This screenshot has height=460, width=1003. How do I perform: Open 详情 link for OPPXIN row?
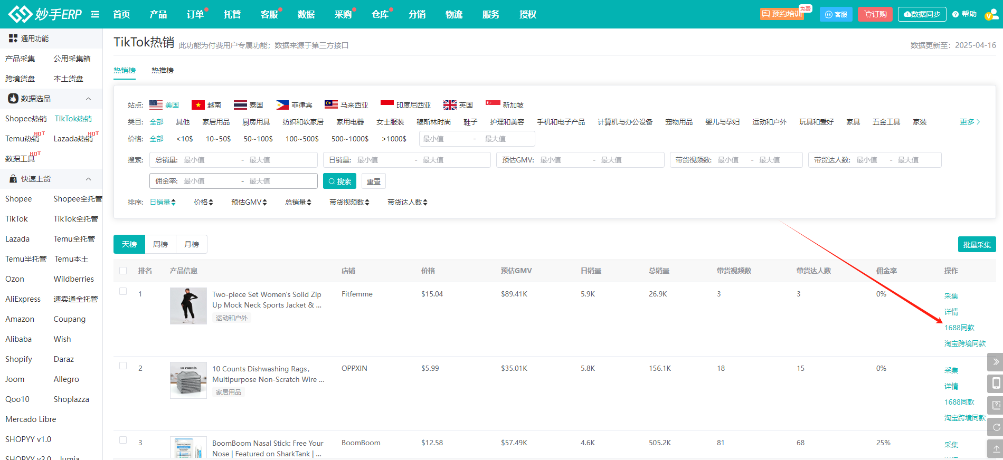(x=951, y=386)
